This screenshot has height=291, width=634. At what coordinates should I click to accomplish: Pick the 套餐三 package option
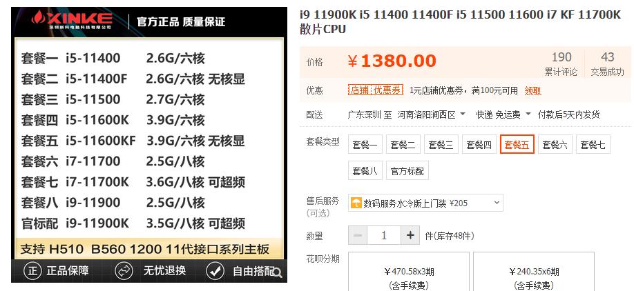[x=441, y=145]
